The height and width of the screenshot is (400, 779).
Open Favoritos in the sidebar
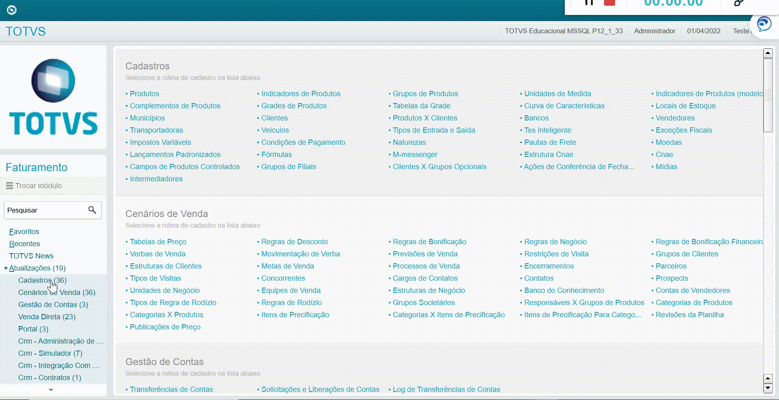pyautogui.click(x=24, y=232)
